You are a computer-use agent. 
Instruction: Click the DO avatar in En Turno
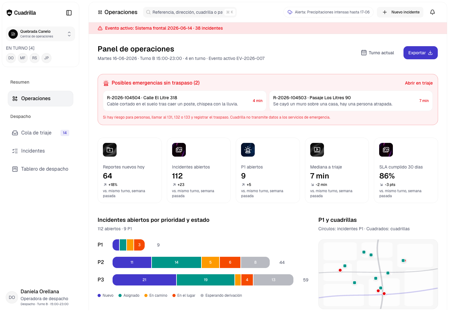(x=11, y=58)
